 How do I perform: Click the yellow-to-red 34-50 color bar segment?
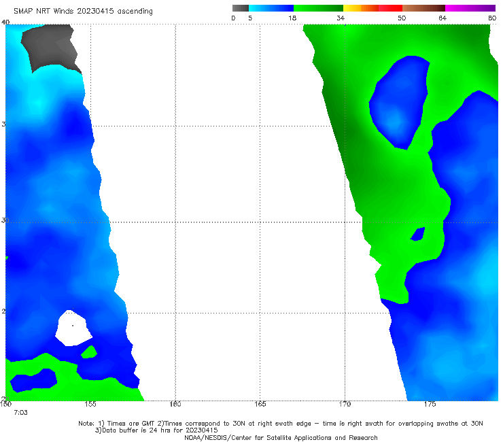pos(372,8)
